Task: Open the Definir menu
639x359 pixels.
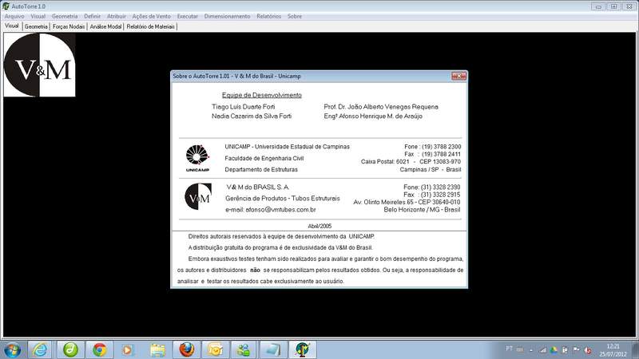Action: 92,16
